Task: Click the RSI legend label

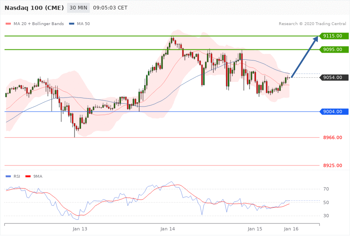Action: pos(17,177)
